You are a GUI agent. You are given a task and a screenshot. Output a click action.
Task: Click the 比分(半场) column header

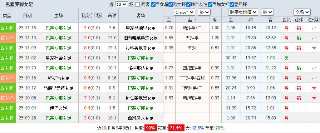(x=92, y=16)
